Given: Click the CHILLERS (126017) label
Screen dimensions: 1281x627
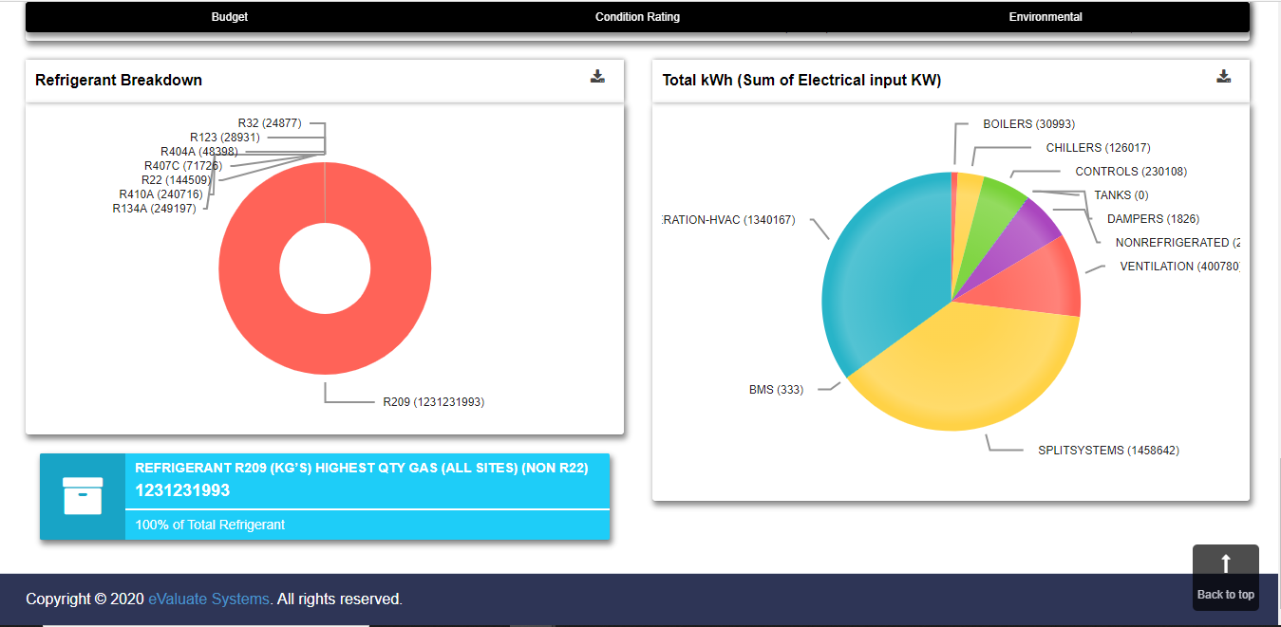Looking at the screenshot, I should click(1098, 148).
